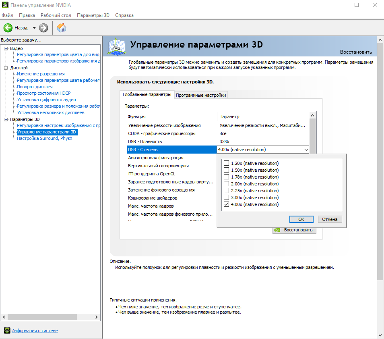This screenshot has width=384, height=339.
Task: Open Регулировка параметров цвета рабочего стола
Action: pyautogui.click(x=58, y=80)
